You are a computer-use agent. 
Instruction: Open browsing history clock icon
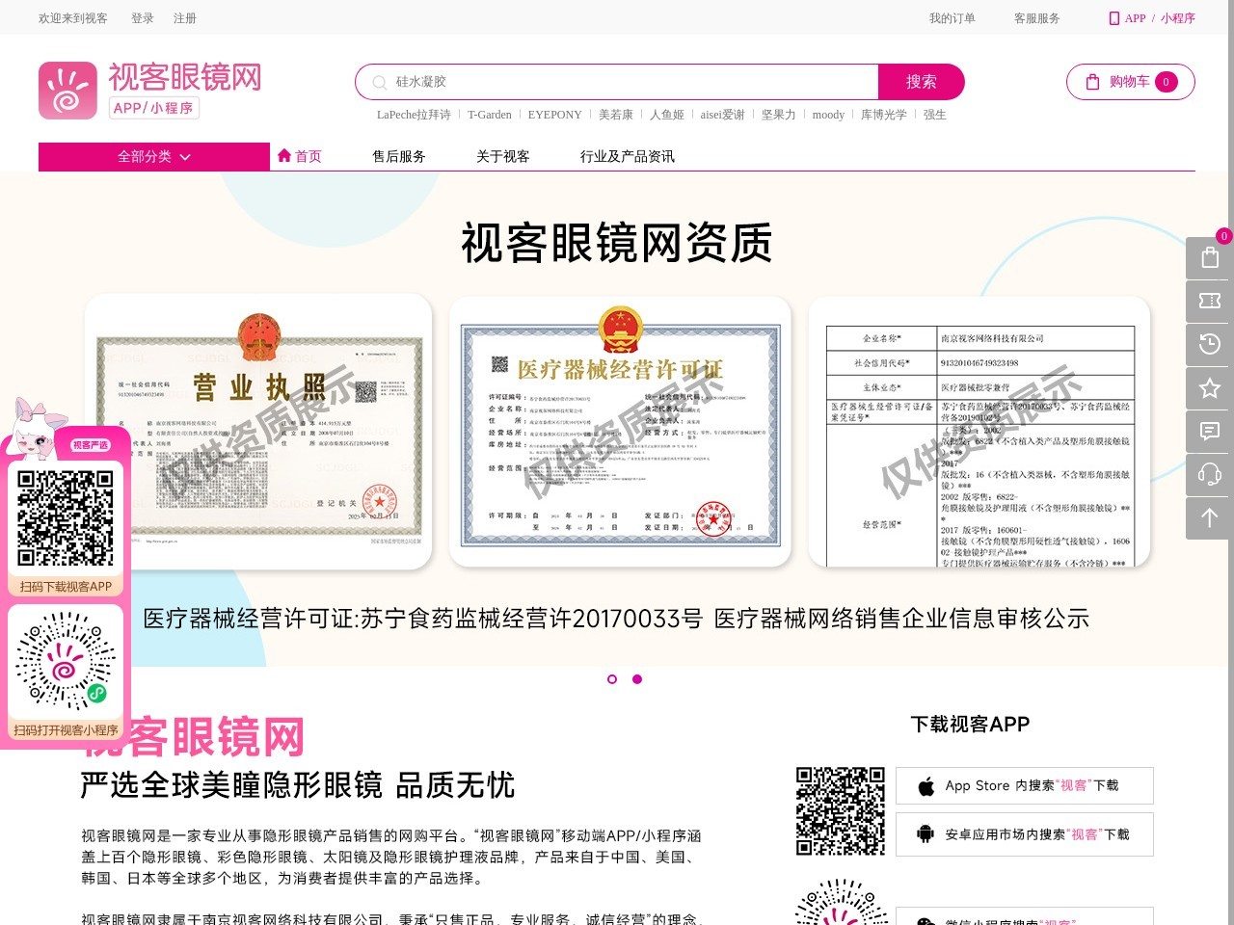(1210, 345)
